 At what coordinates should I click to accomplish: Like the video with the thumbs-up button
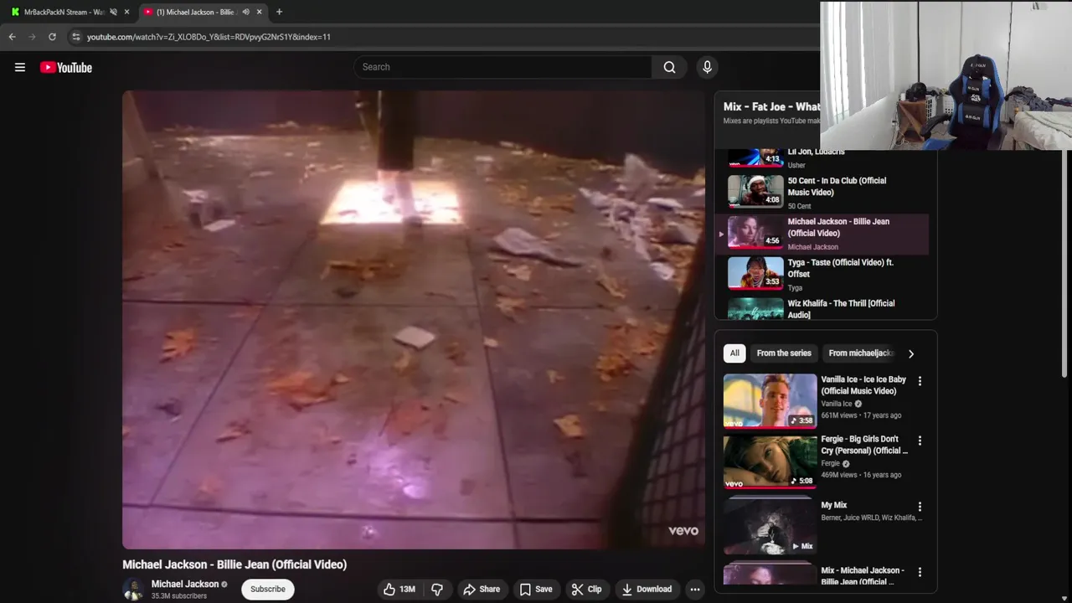(x=399, y=590)
